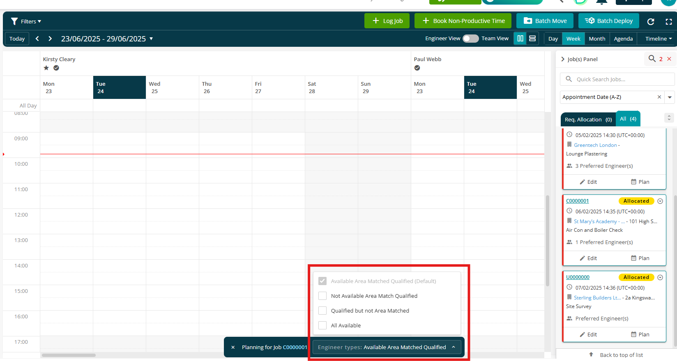Image resolution: width=677 pixels, height=361 pixels.
Task: Switch to the Req. Allocation (0) tab
Action: click(x=588, y=119)
